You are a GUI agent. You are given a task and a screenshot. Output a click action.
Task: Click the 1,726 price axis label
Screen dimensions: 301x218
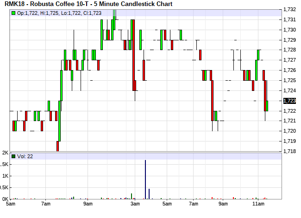(x=290, y=70)
